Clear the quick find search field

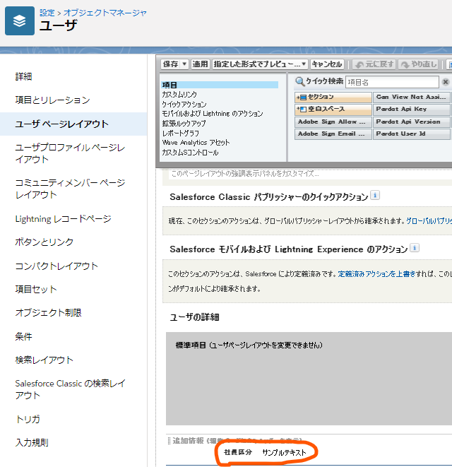(x=444, y=82)
